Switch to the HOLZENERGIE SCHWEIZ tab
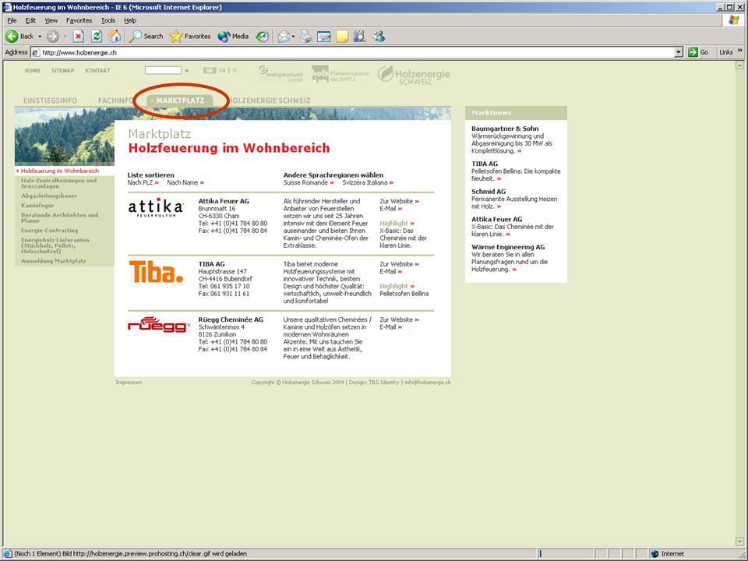This screenshot has height=561, width=748. coord(270,101)
